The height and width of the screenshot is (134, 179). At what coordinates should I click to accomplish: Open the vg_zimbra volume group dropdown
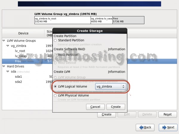click(x=111, y=86)
